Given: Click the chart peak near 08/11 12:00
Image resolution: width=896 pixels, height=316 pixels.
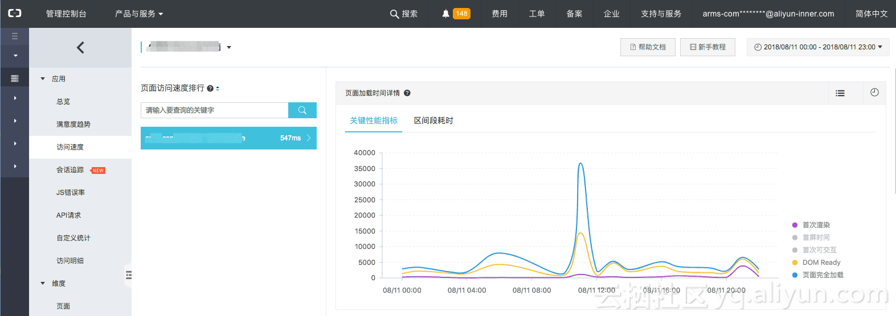Looking at the screenshot, I should (580, 164).
